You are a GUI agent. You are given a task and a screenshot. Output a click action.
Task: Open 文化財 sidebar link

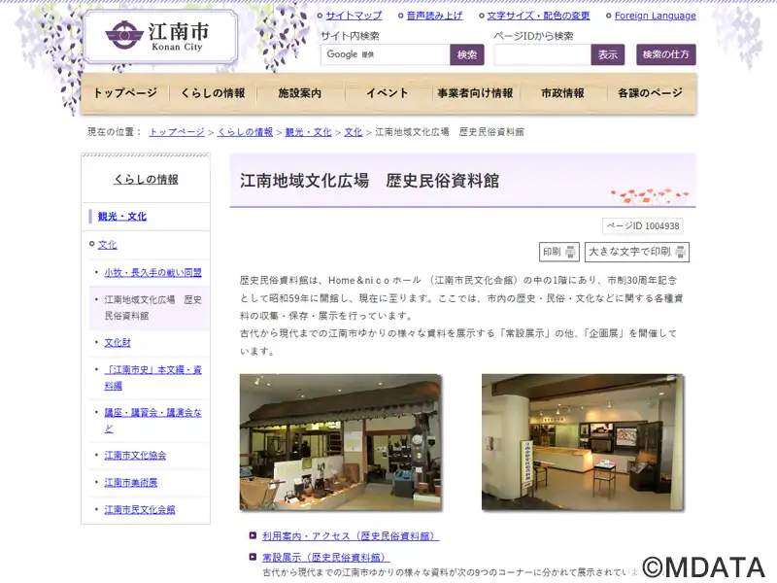118,343
